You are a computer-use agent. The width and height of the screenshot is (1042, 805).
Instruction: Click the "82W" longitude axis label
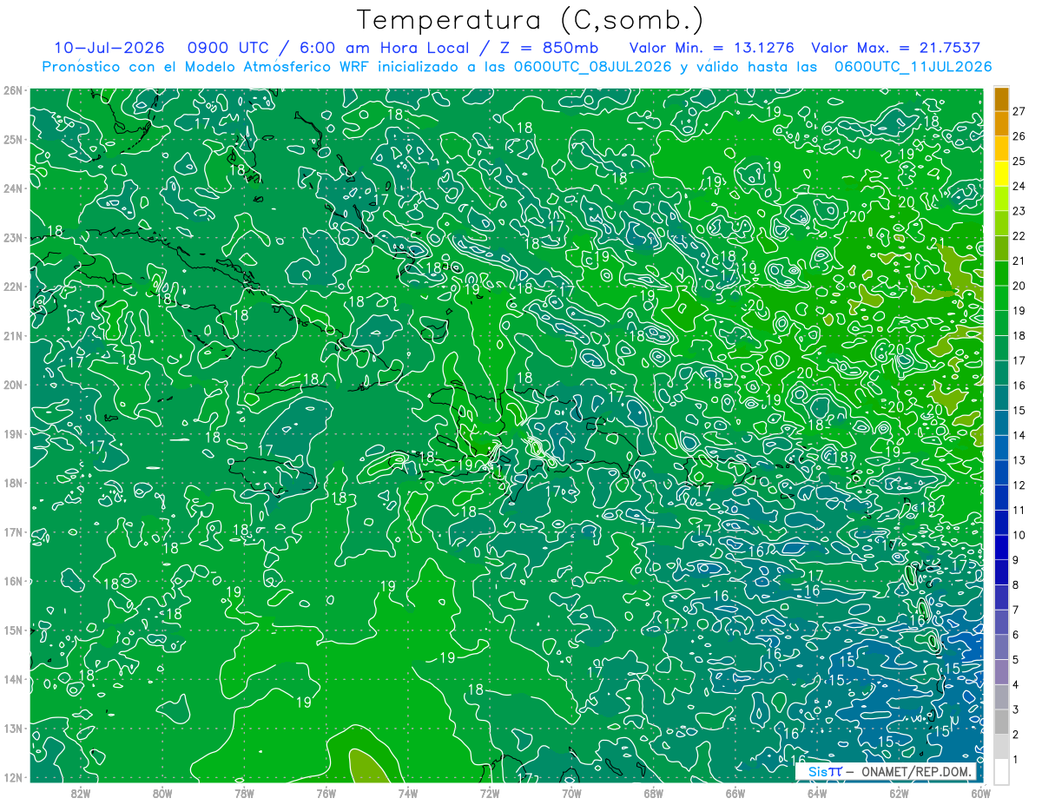[80, 793]
